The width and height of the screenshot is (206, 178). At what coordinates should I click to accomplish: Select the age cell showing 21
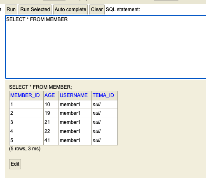51,122
